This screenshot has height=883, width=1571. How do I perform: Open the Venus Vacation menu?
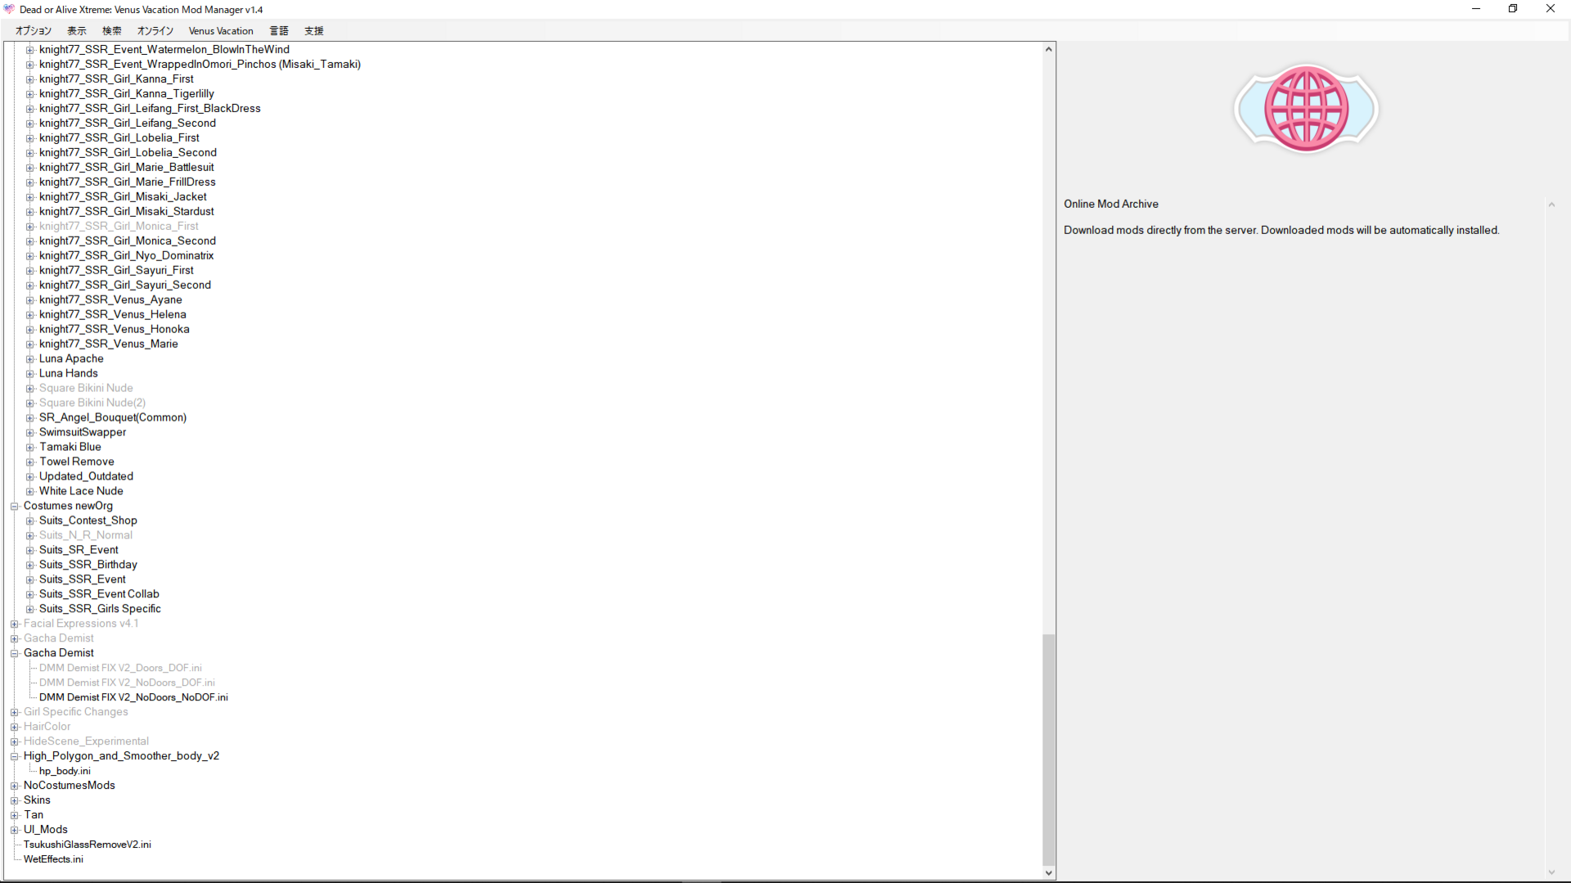pyautogui.click(x=221, y=31)
